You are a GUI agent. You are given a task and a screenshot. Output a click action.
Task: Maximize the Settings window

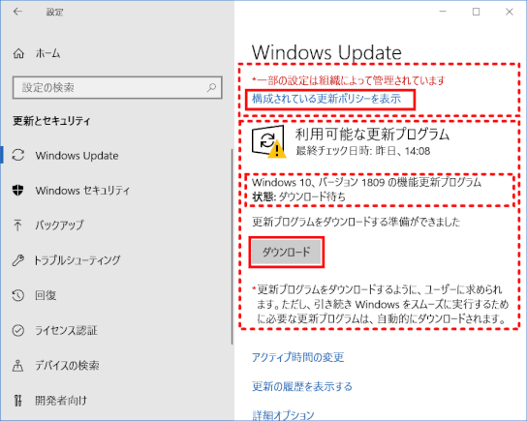[x=476, y=12]
